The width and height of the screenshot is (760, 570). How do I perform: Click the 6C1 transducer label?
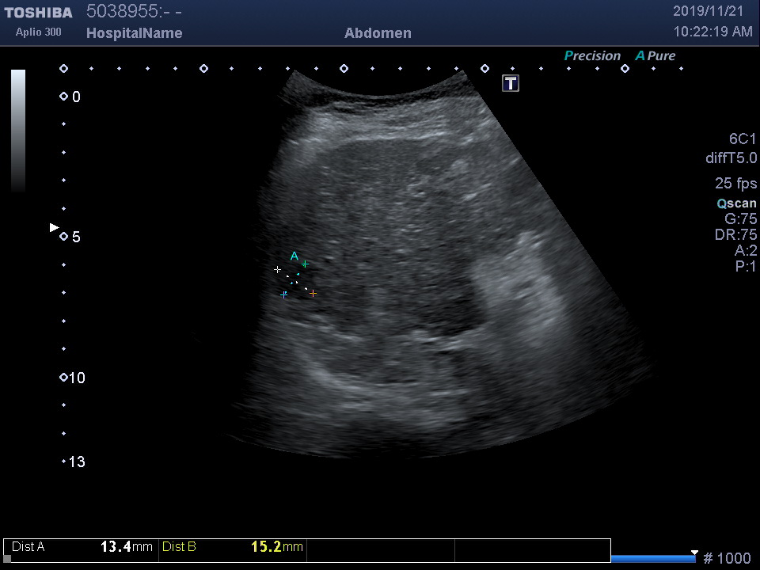pyautogui.click(x=743, y=139)
